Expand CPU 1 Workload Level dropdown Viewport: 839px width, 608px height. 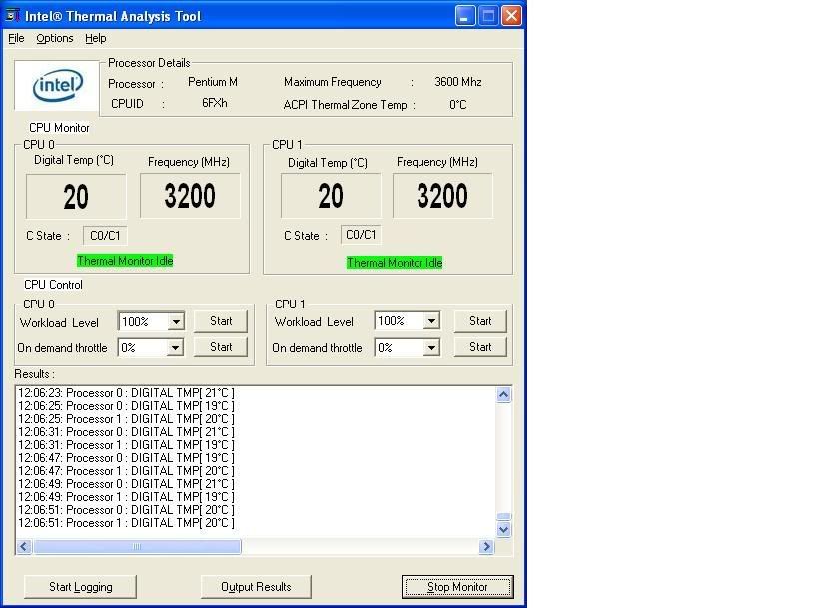431,320
